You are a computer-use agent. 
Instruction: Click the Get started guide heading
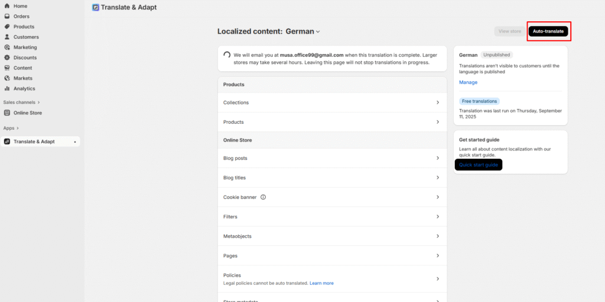pyautogui.click(x=479, y=140)
